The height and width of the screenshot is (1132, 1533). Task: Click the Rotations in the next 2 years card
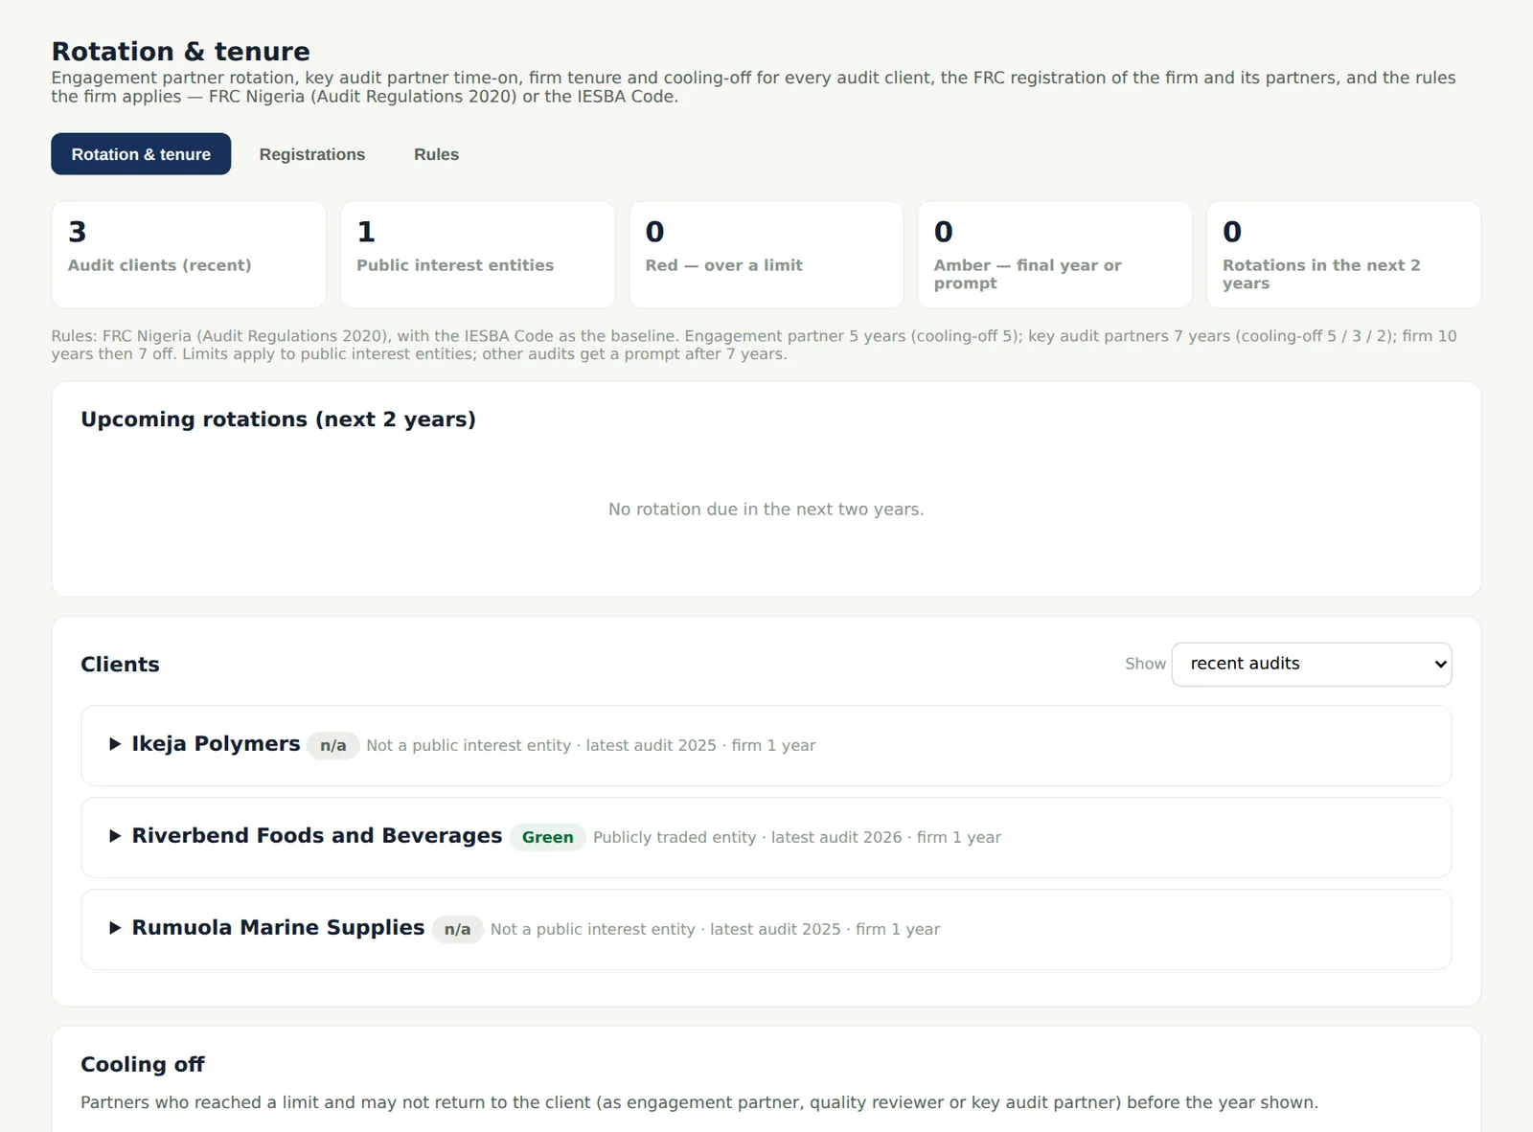pos(1343,255)
